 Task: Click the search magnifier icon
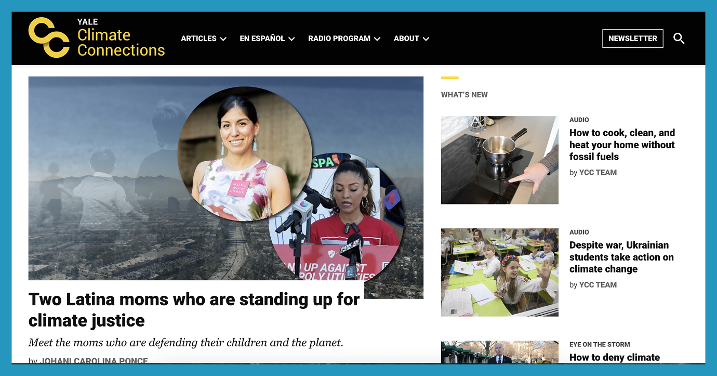679,38
